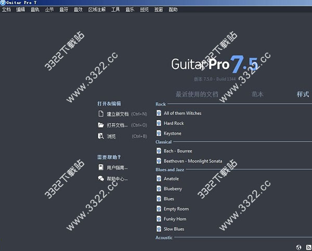Click the globe website icon at bottom right
The image size is (312, 251).
[x=298, y=247]
